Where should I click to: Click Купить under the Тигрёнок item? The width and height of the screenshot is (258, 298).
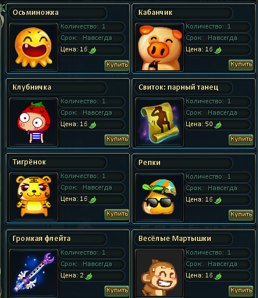(117, 214)
